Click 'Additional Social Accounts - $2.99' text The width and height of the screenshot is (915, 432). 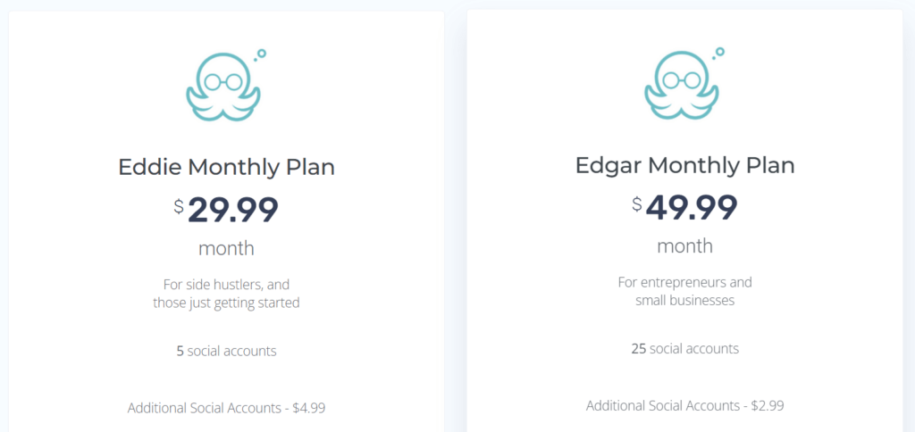click(685, 405)
